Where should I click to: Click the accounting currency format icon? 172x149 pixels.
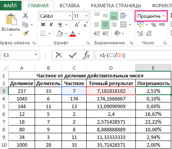click(x=140, y=25)
